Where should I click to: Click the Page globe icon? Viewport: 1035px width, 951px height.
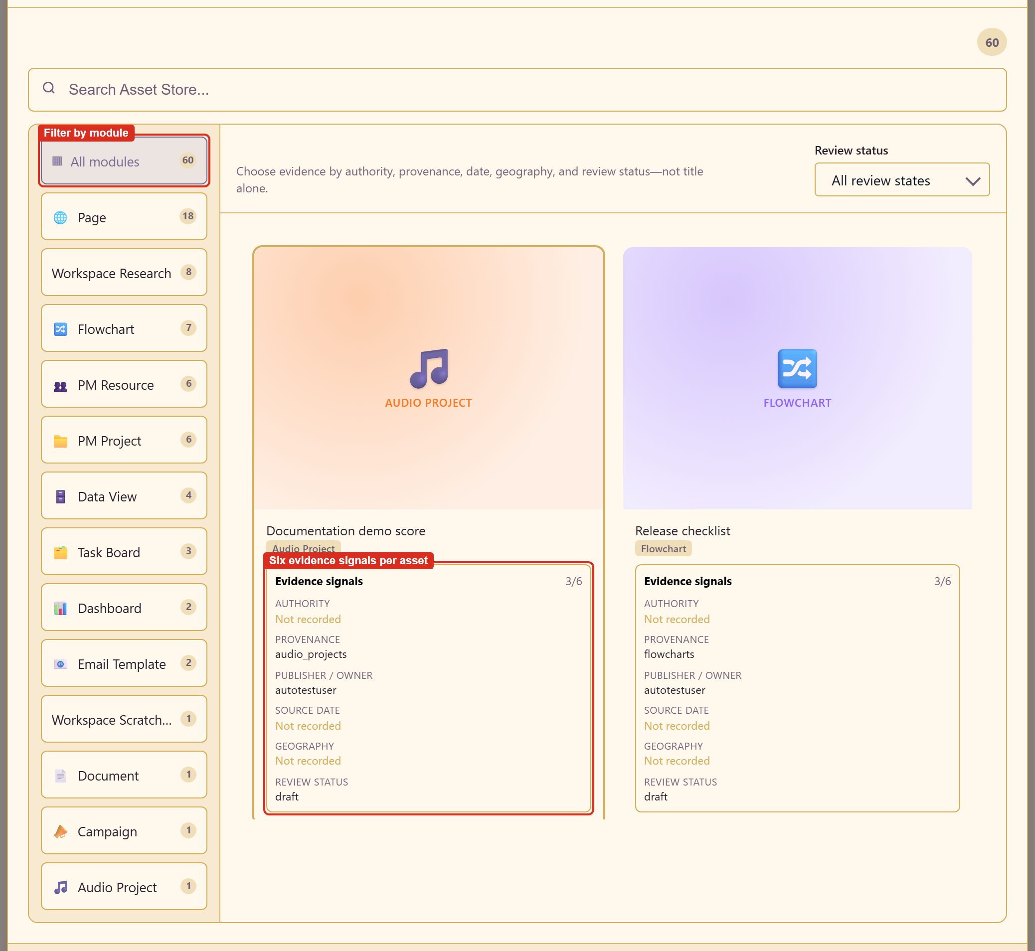pyautogui.click(x=60, y=217)
